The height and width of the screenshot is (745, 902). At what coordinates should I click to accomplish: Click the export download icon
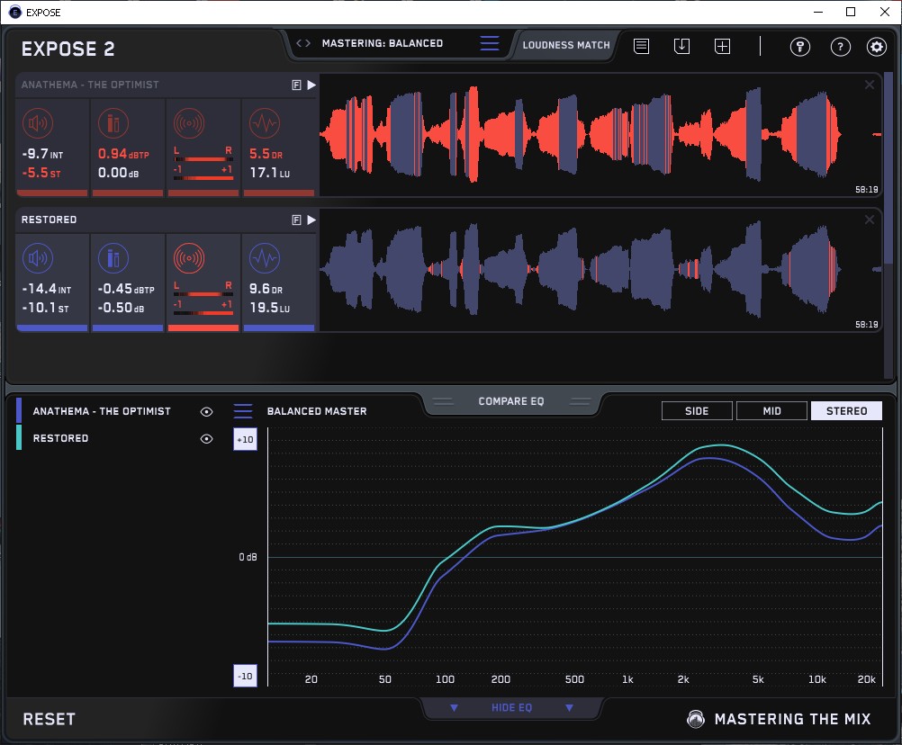pyautogui.click(x=681, y=46)
